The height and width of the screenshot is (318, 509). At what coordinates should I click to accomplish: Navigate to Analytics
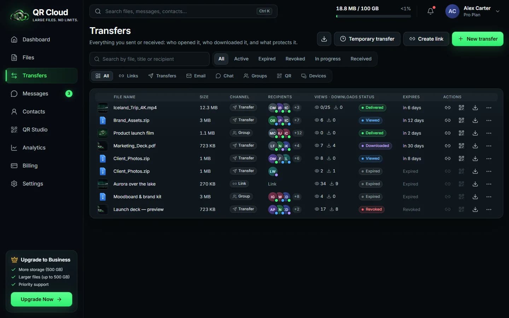(42, 148)
